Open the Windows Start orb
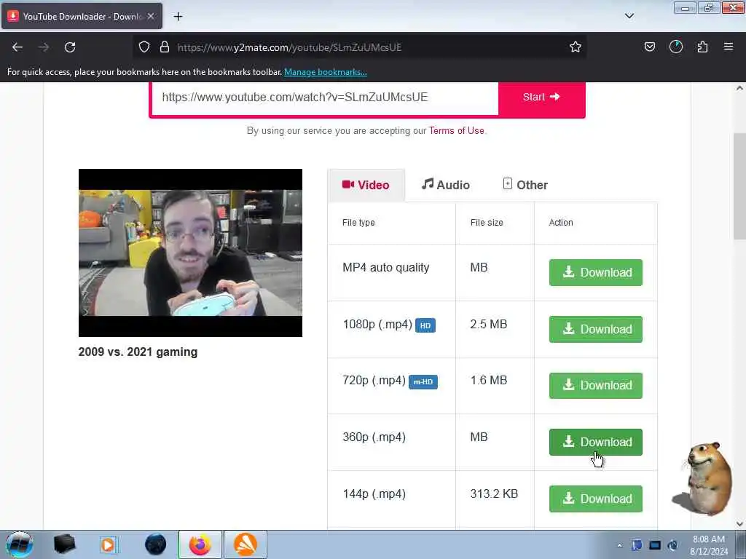 point(20,544)
